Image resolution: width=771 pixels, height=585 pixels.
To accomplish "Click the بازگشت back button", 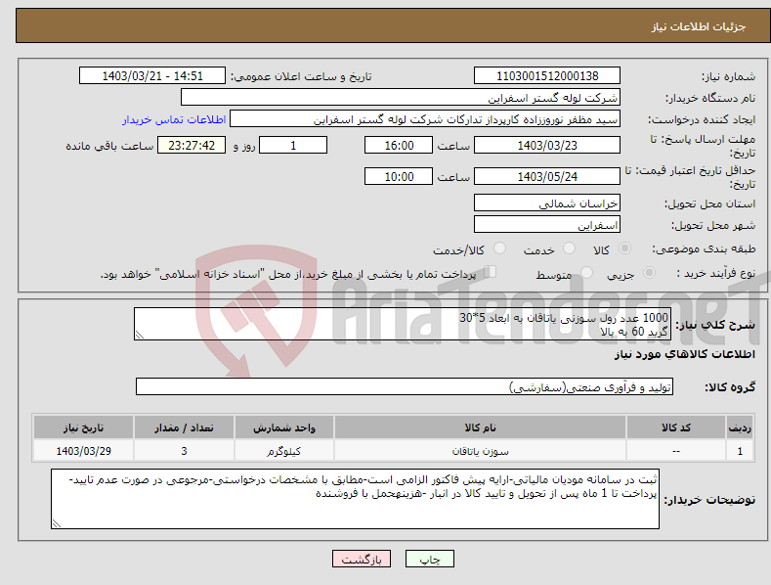I will coord(362,560).
